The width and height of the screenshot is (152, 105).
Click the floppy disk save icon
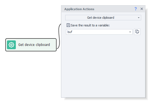click(x=68, y=25)
